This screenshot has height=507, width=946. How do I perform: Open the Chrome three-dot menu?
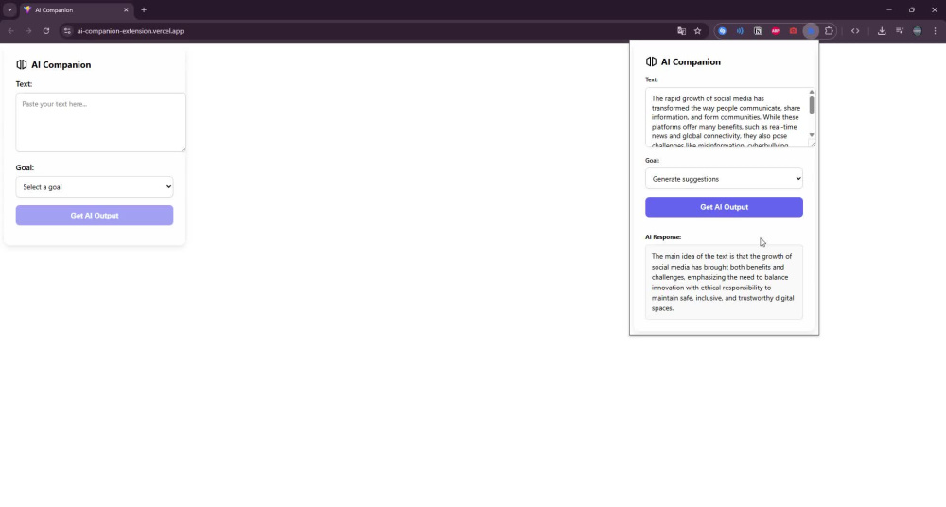936,31
